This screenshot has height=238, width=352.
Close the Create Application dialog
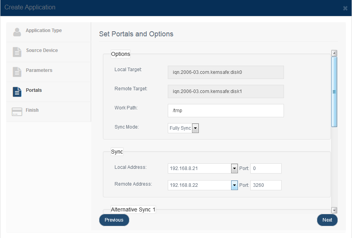(345, 8)
